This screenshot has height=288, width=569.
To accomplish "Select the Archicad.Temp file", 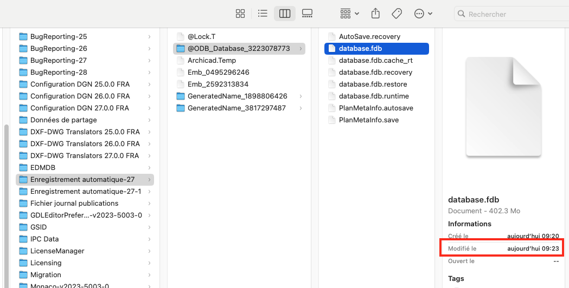I will coord(239,61).
